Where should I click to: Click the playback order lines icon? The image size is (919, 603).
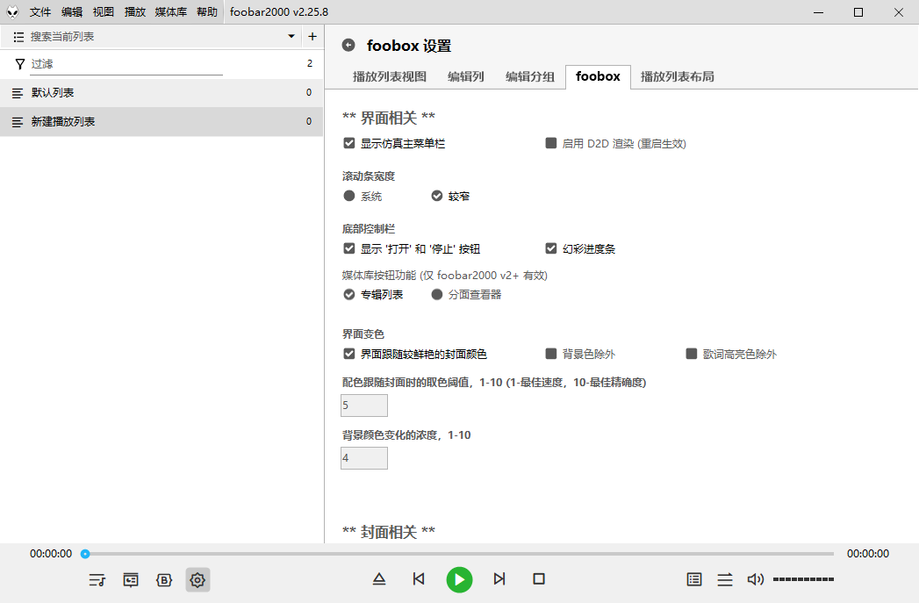[x=725, y=579]
